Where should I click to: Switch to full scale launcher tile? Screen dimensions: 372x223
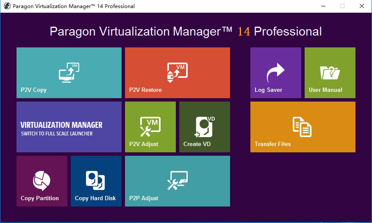click(x=69, y=127)
